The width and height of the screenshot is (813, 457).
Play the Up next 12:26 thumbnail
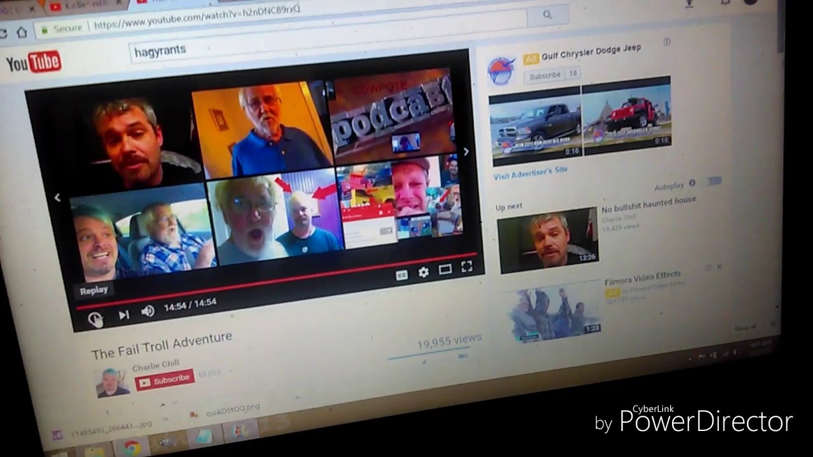(x=548, y=240)
